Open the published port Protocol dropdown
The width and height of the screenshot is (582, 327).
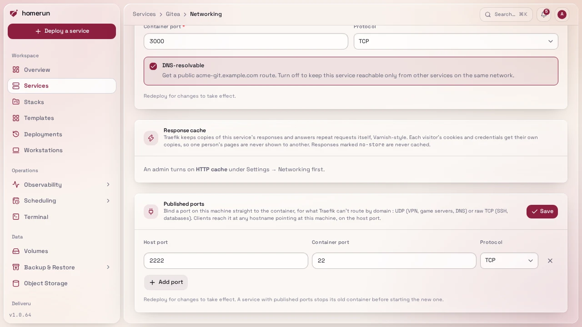tap(509, 261)
